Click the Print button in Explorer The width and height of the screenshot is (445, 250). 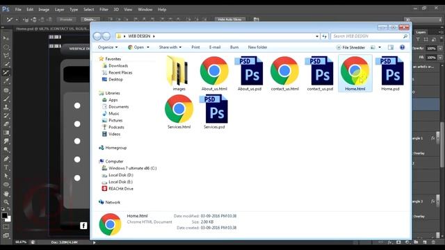(x=195, y=47)
